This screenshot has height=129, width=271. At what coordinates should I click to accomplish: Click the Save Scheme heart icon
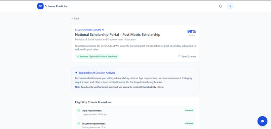click(x=180, y=56)
